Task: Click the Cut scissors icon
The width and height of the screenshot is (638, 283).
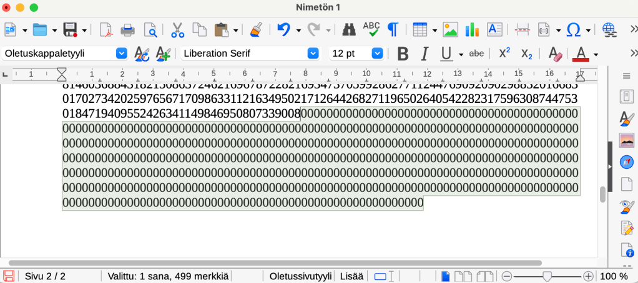Action: coord(177,29)
